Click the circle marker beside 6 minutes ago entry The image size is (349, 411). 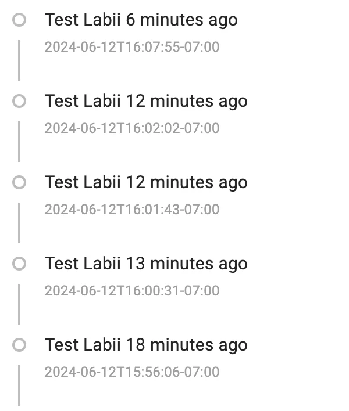tap(19, 20)
